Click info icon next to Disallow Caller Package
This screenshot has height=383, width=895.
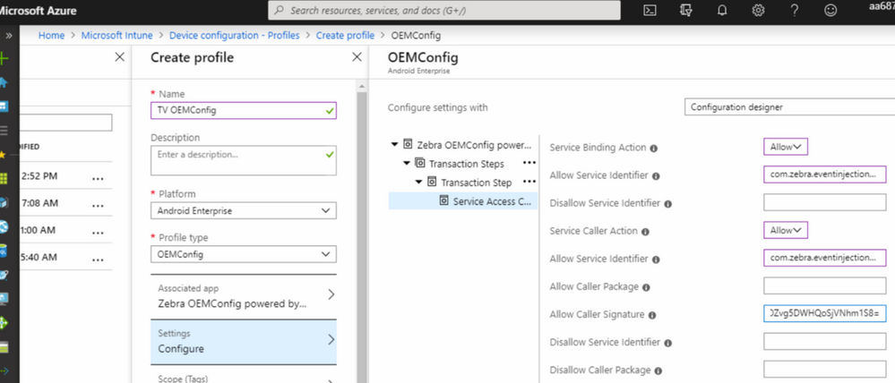click(x=658, y=371)
